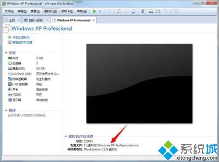219x162 pixels.
Task: Select the 30 GB hard disk value
Action: coord(41,69)
